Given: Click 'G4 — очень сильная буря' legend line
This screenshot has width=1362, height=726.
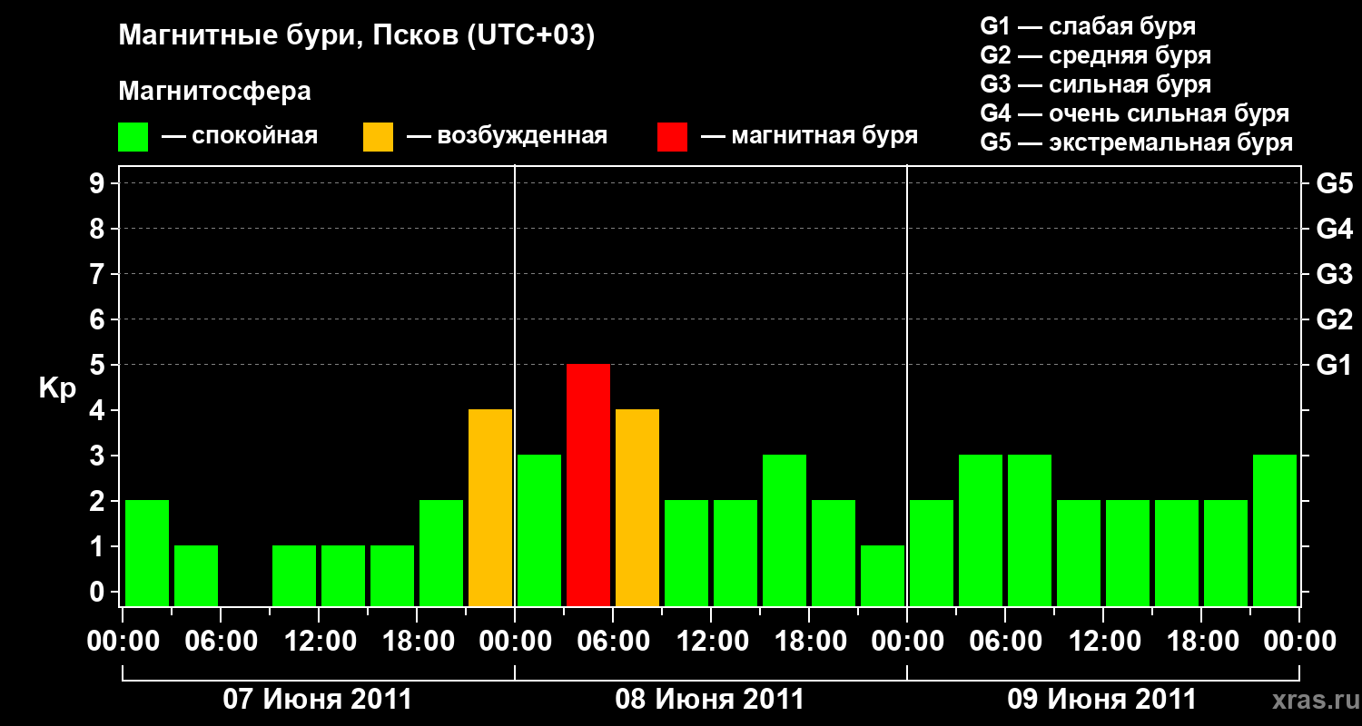Looking at the screenshot, I should pyautogui.click(x=1135, y=113).
